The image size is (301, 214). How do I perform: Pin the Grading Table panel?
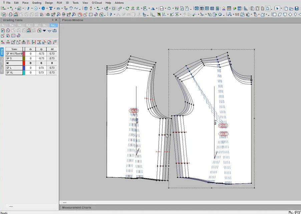[x=52, y=20]
